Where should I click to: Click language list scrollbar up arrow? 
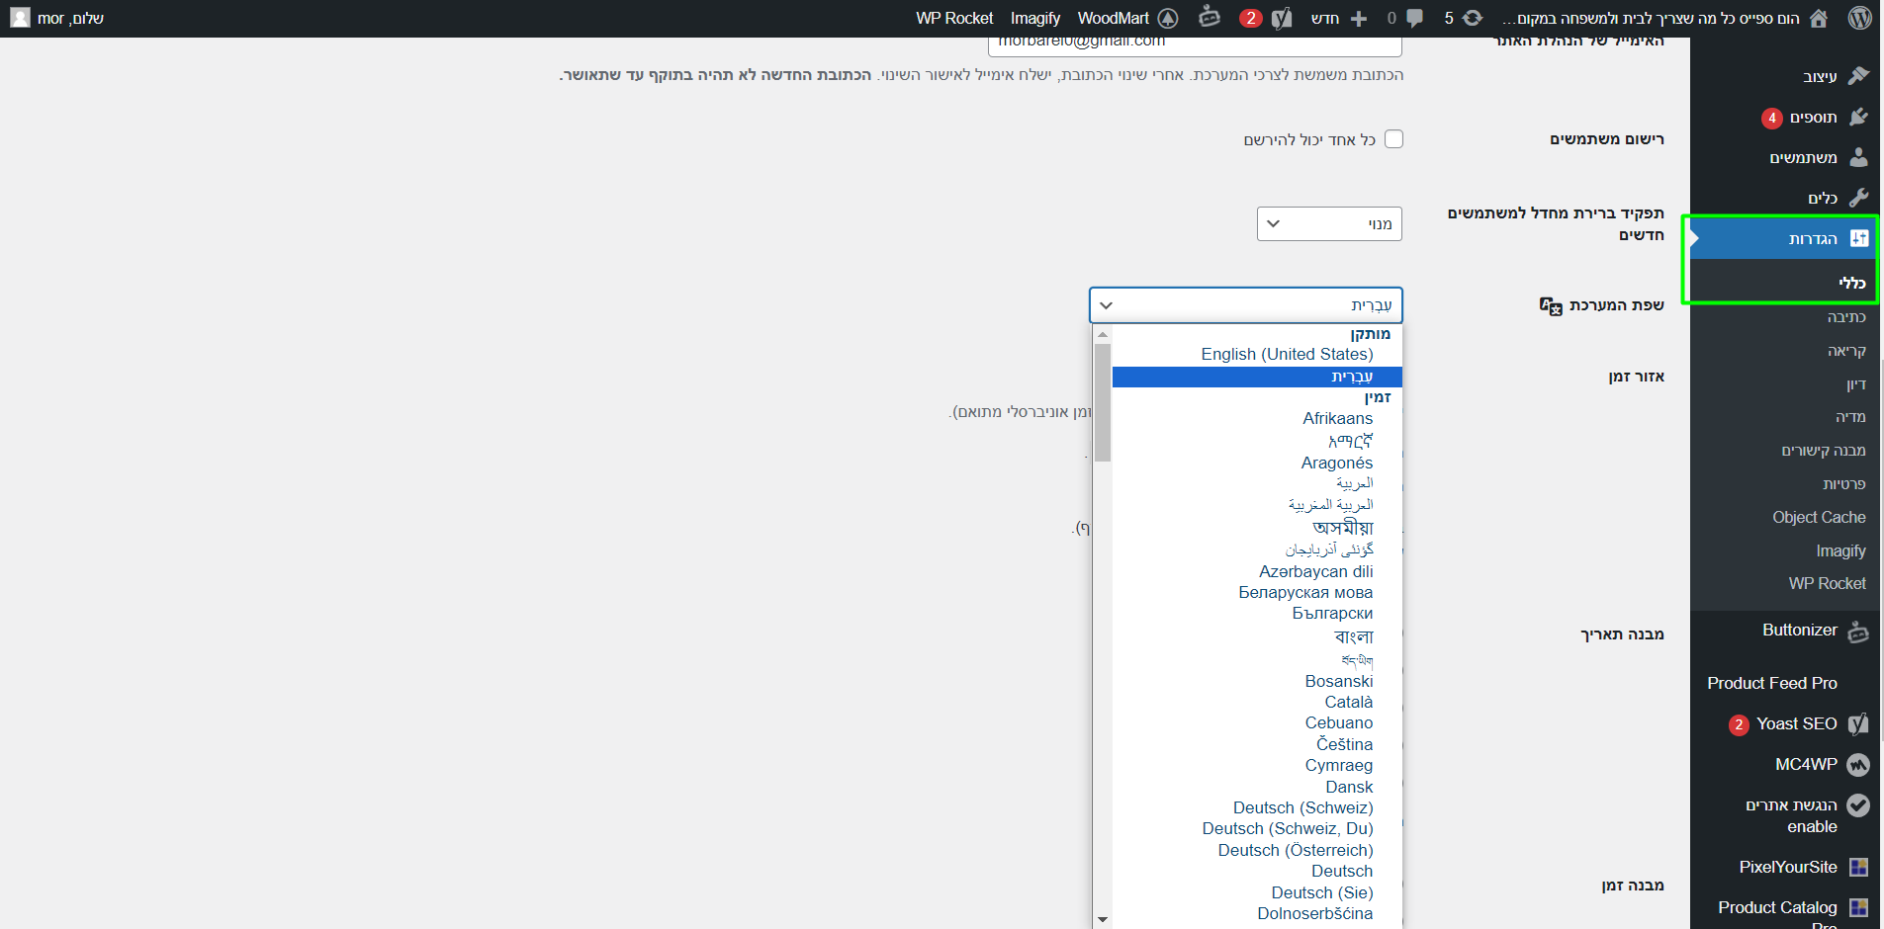pyautogui.click(x=1103, y=335)
